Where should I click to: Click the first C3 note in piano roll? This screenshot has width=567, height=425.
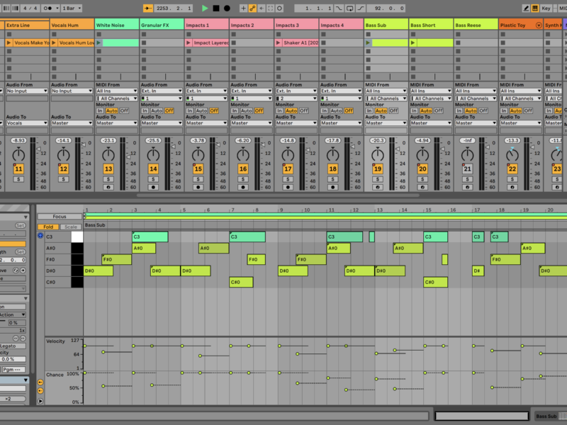point(150,237)
